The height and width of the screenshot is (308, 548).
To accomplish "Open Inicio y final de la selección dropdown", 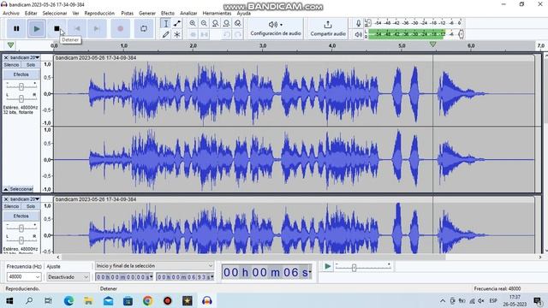I will (154, 266).
